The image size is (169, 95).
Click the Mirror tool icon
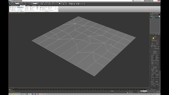(x=62, y=4)
